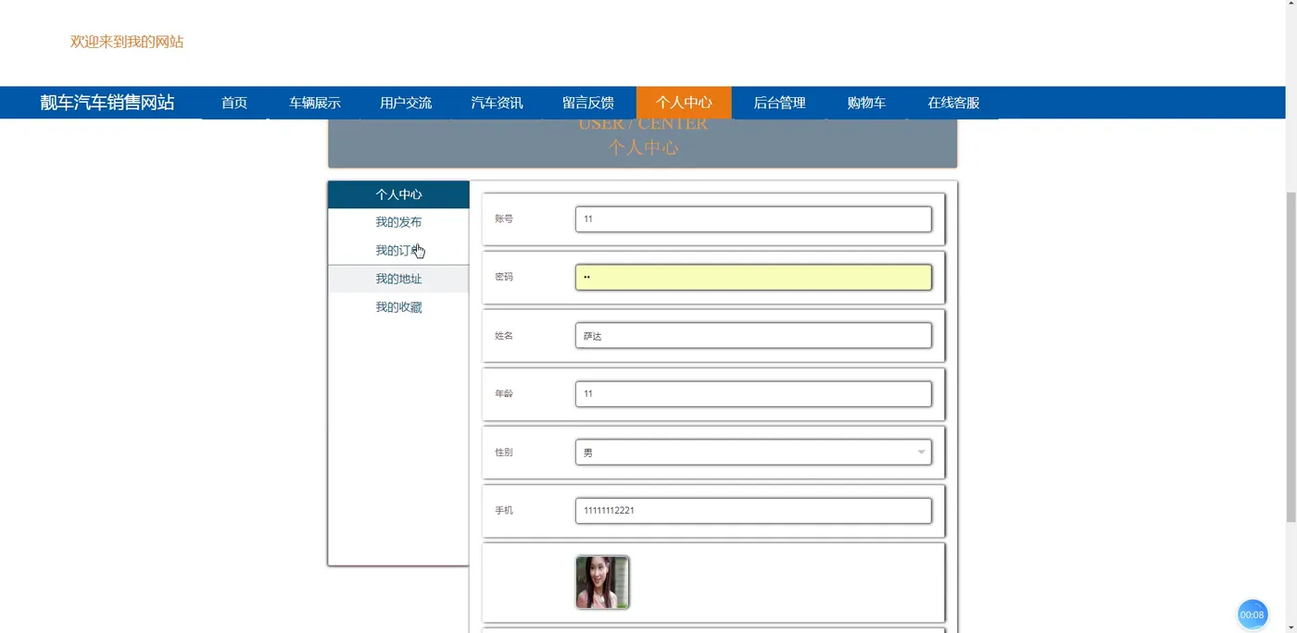Click the highlighted 个人中心 nav tab
This screenshot has height=633, width=1297.
(x=684, y=103)
